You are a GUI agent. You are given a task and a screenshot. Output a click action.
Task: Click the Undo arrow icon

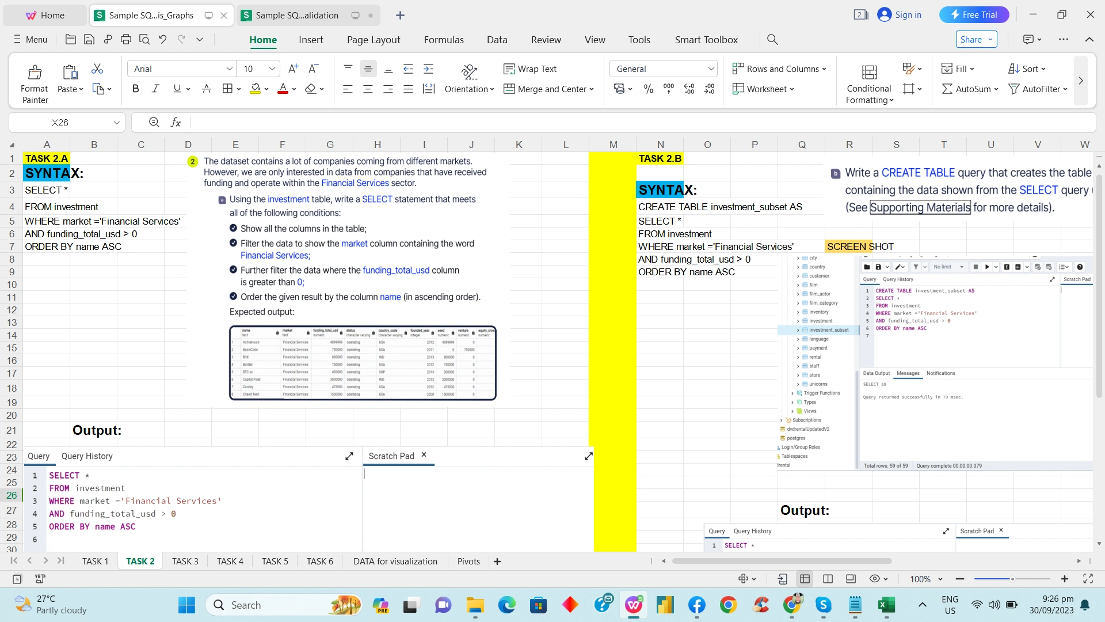[163, 40]
